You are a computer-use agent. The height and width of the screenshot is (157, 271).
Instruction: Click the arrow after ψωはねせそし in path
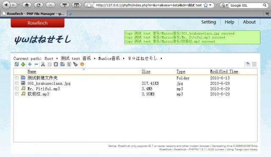click(161, 58)
